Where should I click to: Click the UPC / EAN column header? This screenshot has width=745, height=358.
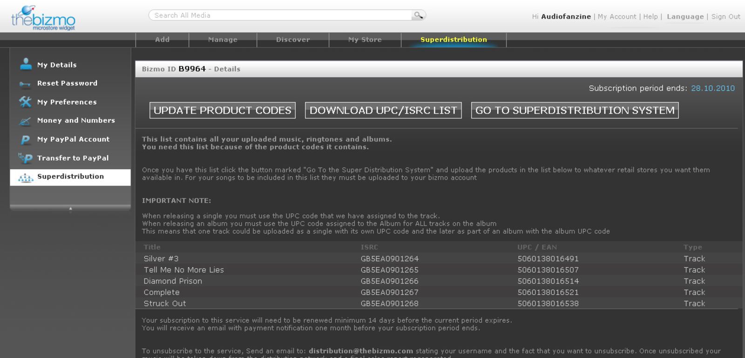point(537,247)
